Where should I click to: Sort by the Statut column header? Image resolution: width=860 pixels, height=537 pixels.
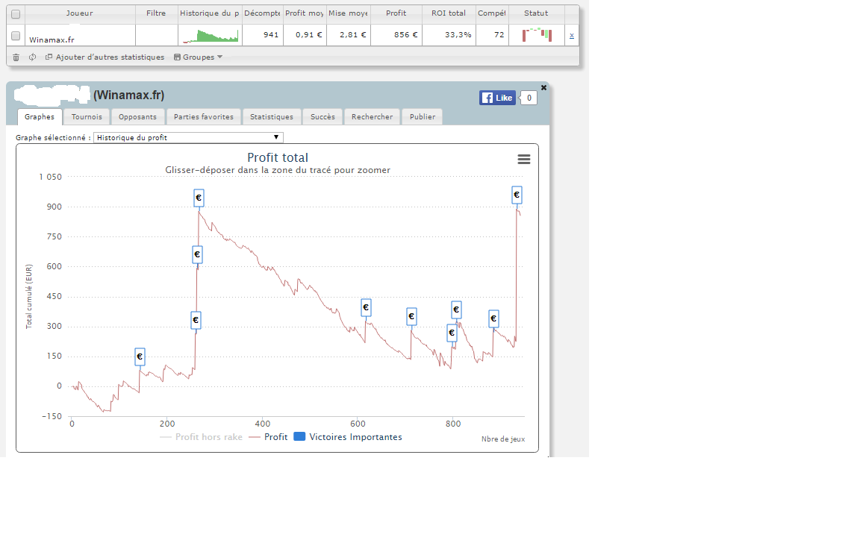pyautogui.click(x=536, y=13)
